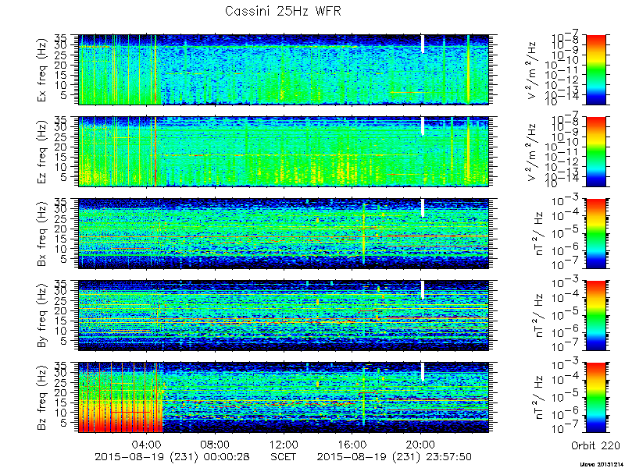Viewport: 625px width, 468px height.
Task: Click the Bz panel color scale bar
Action: tap(595, 398)
